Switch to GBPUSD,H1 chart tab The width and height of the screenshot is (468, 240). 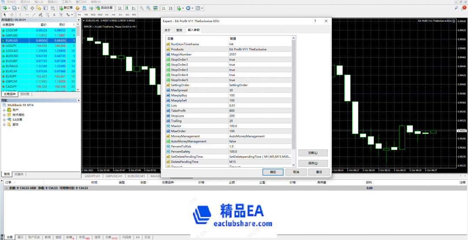click(114, 176)
